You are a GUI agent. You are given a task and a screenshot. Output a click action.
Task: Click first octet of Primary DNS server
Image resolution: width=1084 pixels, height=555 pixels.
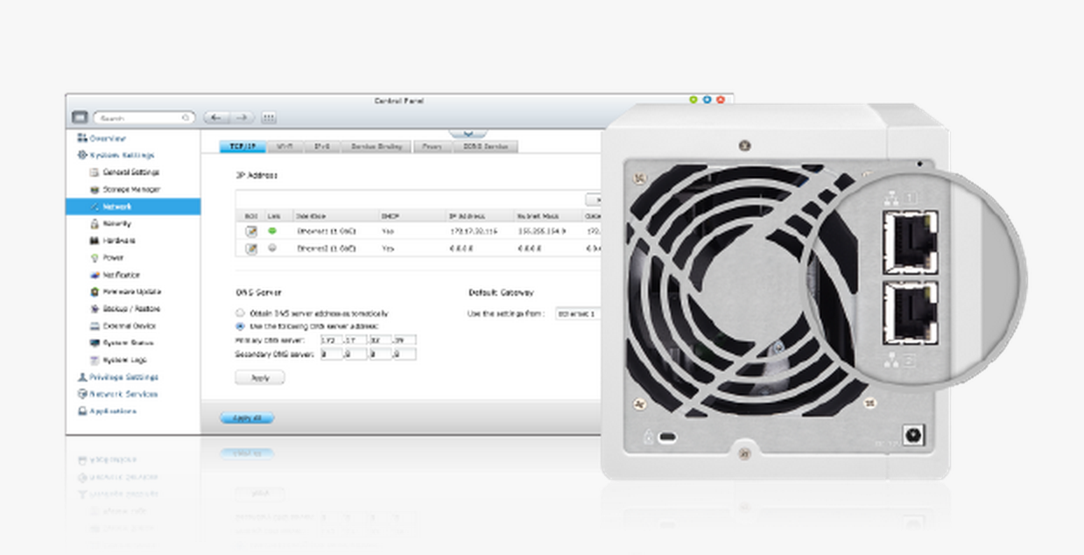331,340
